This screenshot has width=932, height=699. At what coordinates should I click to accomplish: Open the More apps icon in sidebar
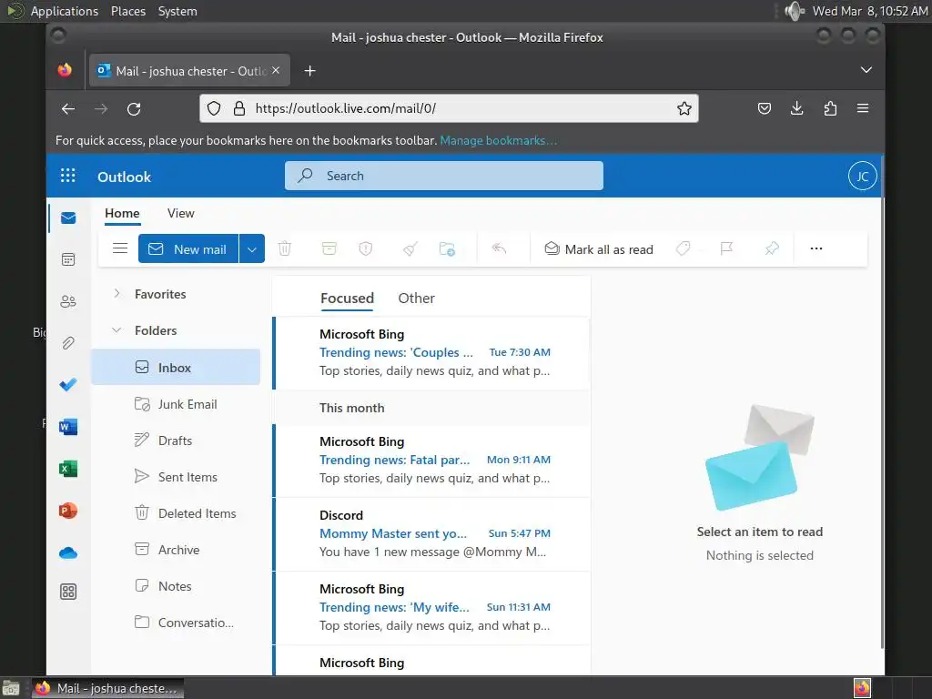68,592
